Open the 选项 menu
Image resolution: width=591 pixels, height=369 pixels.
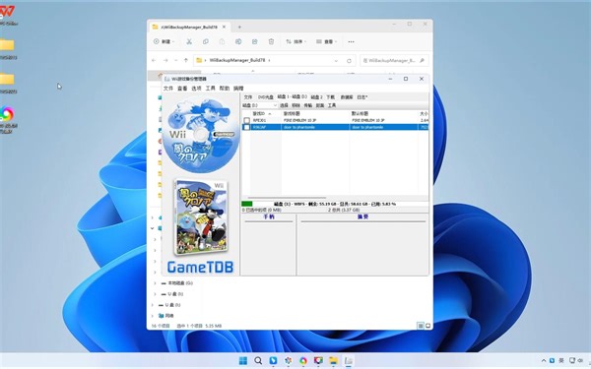click(x=196, y=89)
